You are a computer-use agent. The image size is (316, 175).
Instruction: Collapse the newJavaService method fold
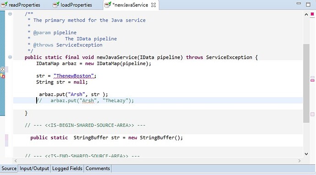coord(10,57)
